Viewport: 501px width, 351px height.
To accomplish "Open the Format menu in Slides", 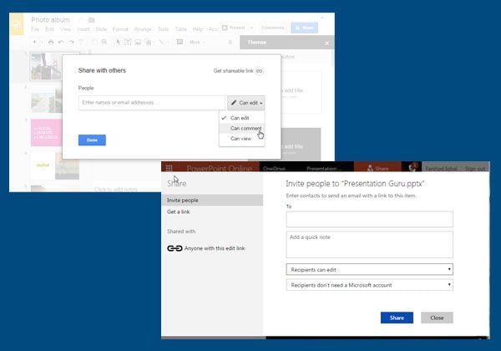I will click(120, 29).
